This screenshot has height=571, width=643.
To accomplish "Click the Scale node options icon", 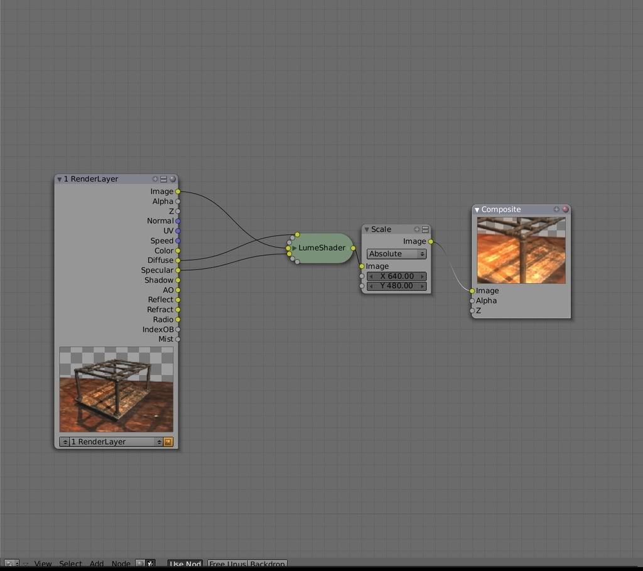I will (x=425, y=229).
